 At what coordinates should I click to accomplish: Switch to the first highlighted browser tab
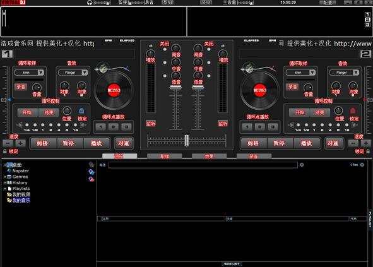click(x=120, y=156)
